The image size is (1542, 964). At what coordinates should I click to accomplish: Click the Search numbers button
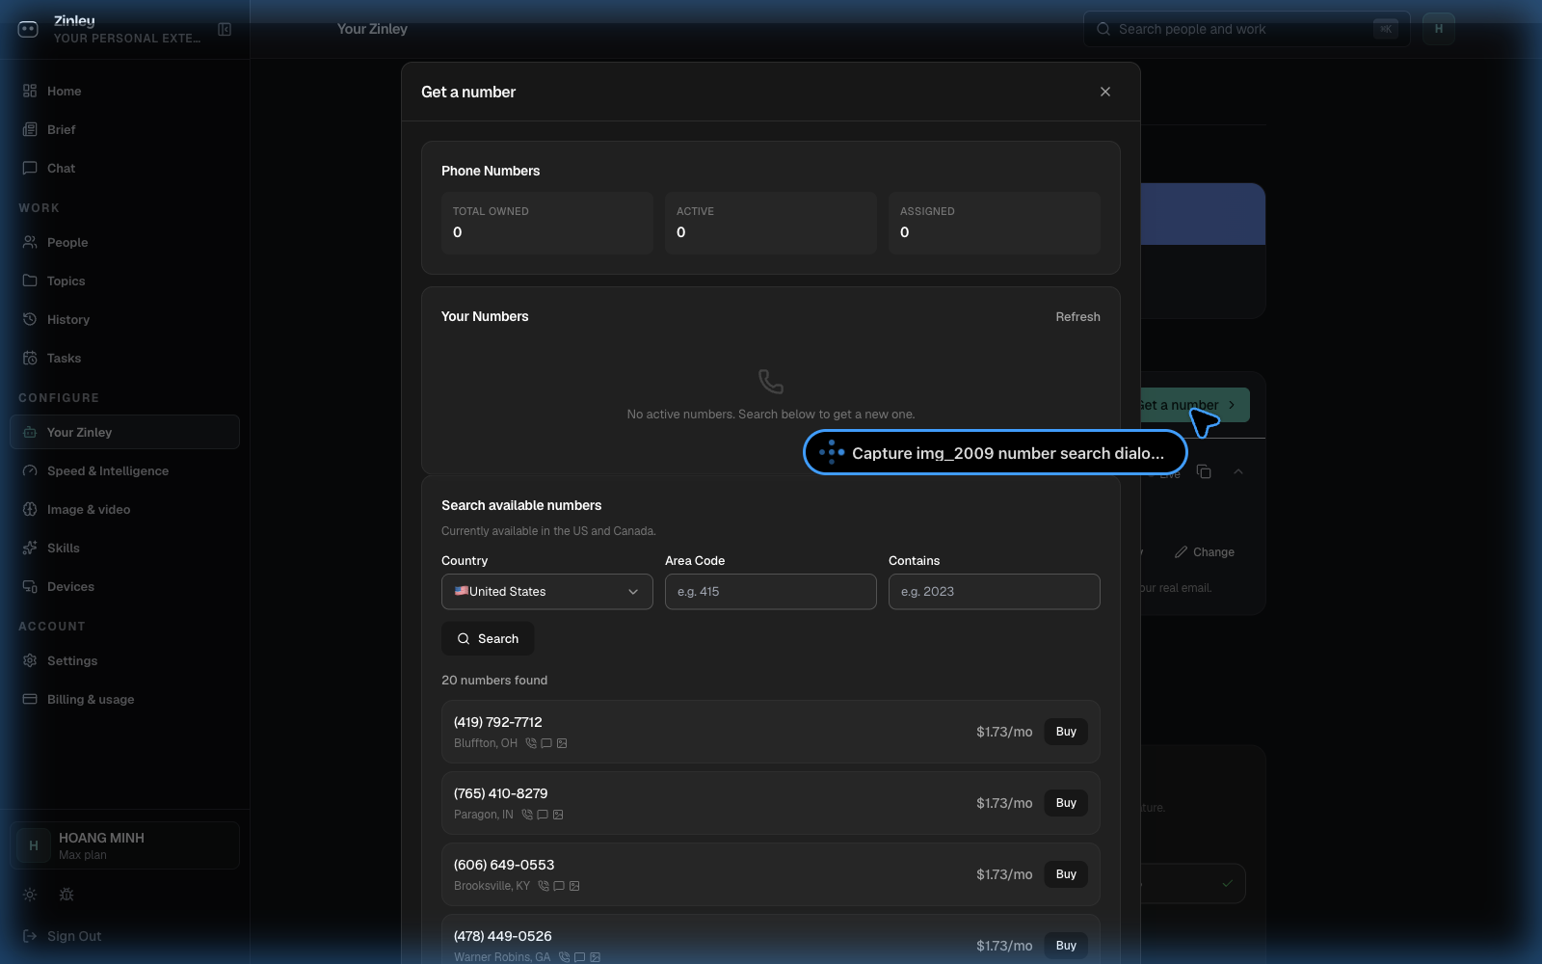coord(488,638)
